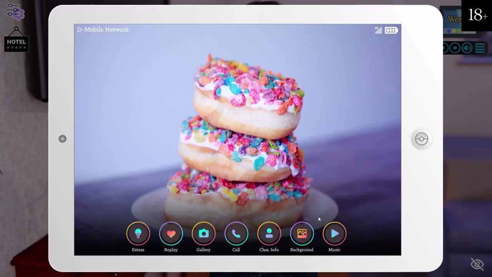The height and width of the screenshot is (277, 492).
Task: Open the Extras lightbulb app
Action: [x=138, y=234]
